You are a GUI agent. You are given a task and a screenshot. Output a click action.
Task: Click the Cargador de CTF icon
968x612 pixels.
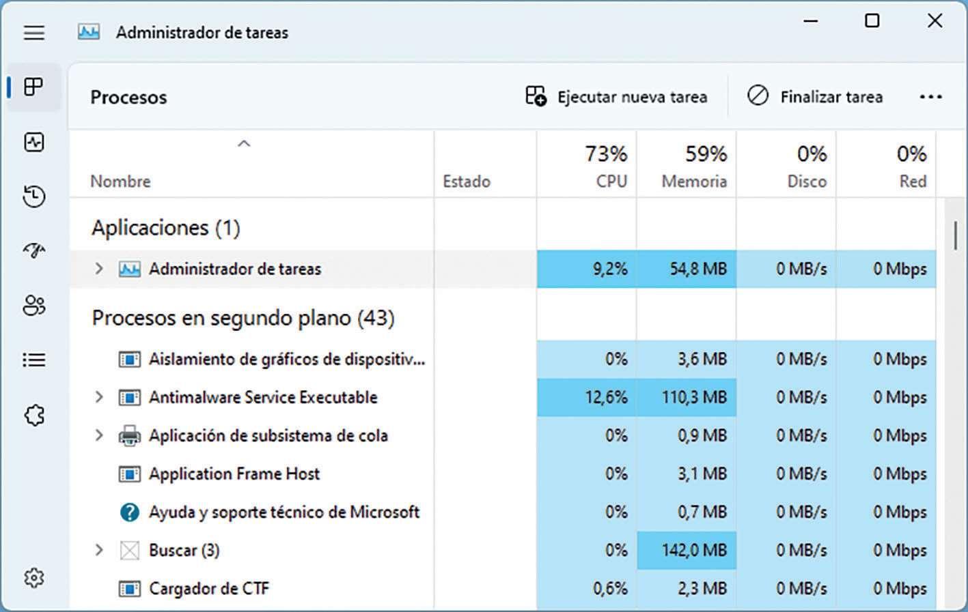click(x=130, y=588)
